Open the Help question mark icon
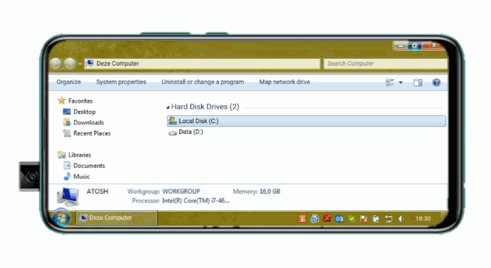 [437, 82]
